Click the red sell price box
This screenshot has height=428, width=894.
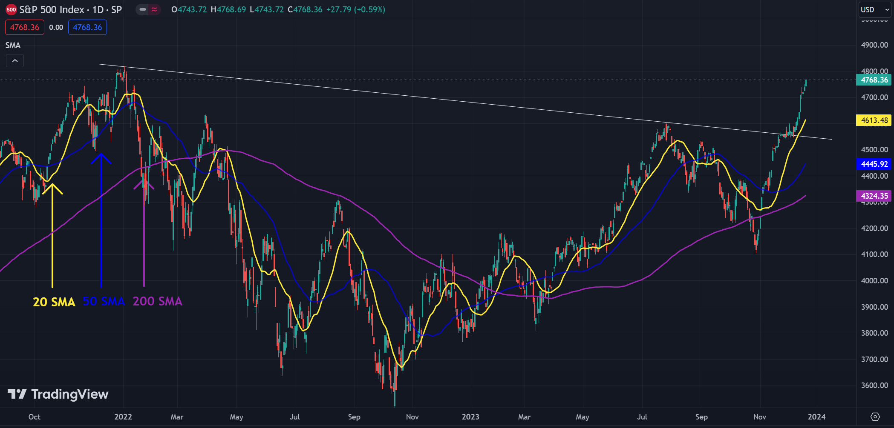(25, 27)
